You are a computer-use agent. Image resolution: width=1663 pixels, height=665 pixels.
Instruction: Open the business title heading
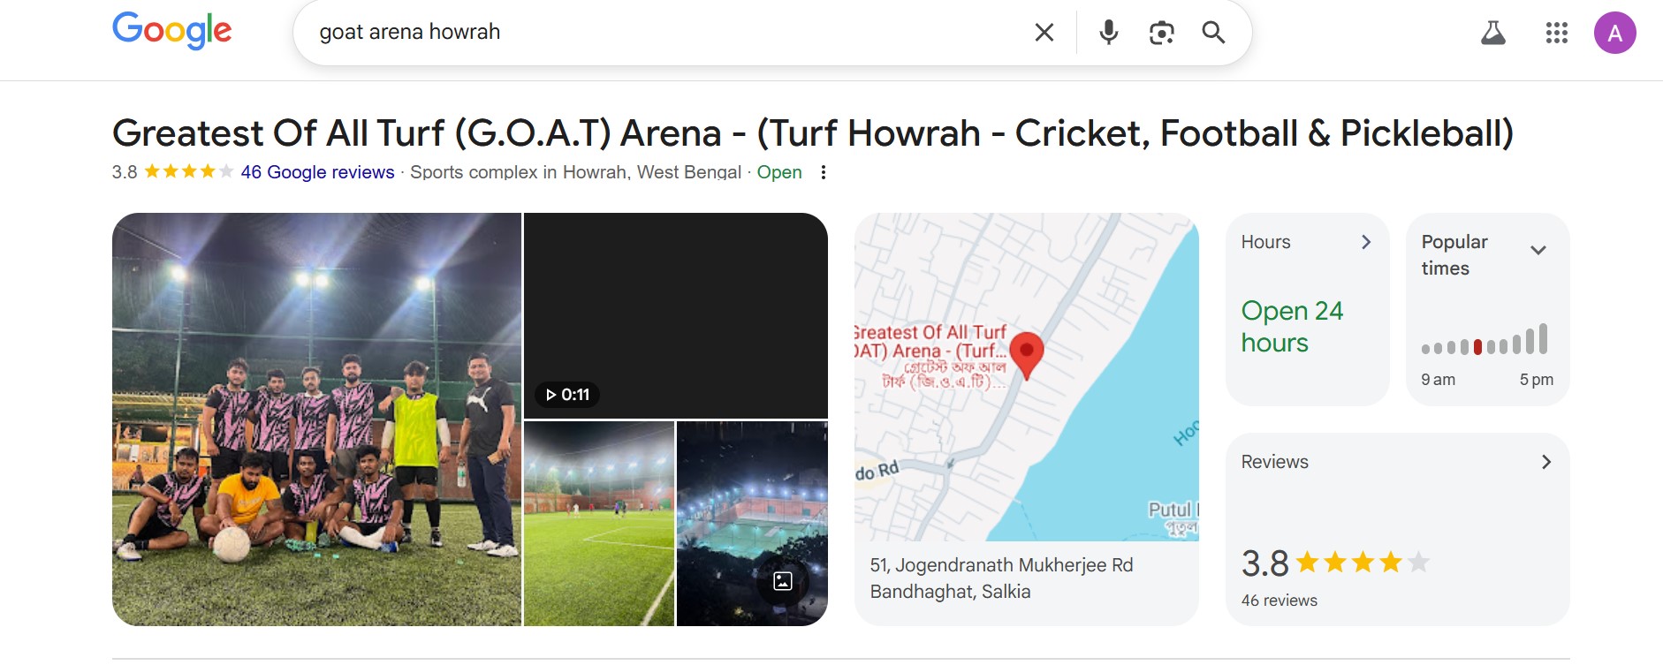(813, 132)
